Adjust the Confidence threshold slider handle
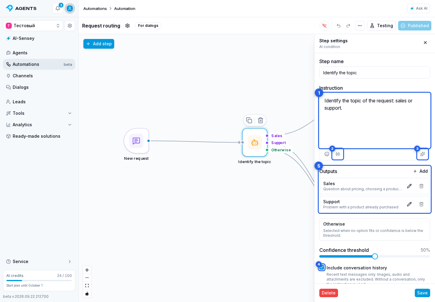 coord(375,256)
